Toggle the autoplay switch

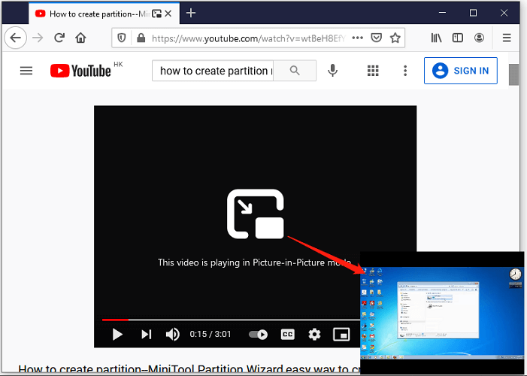258,335
